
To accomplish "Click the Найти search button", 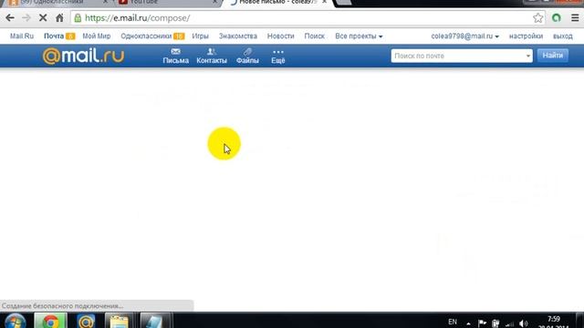I will click(553, 56).
